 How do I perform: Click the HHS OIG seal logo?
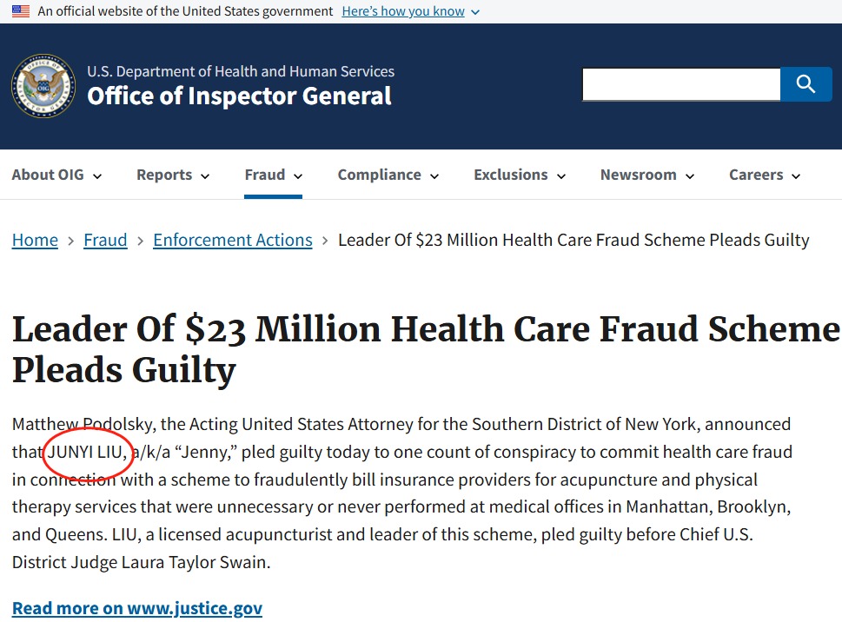[43, 86]
